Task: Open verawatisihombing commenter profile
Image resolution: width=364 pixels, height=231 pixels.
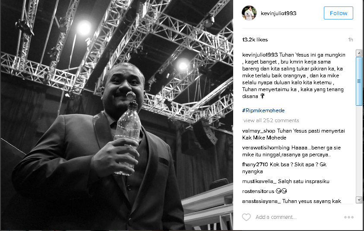Action: (x=266, y=148)
